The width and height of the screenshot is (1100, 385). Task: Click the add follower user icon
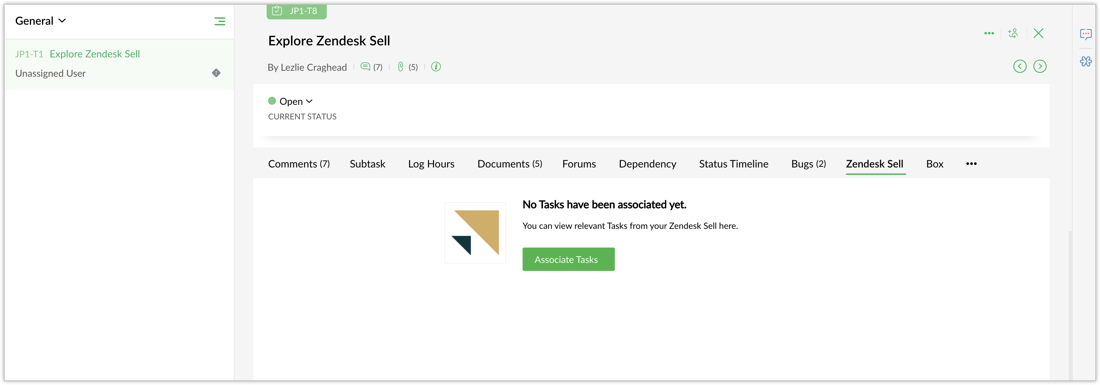1013,33
